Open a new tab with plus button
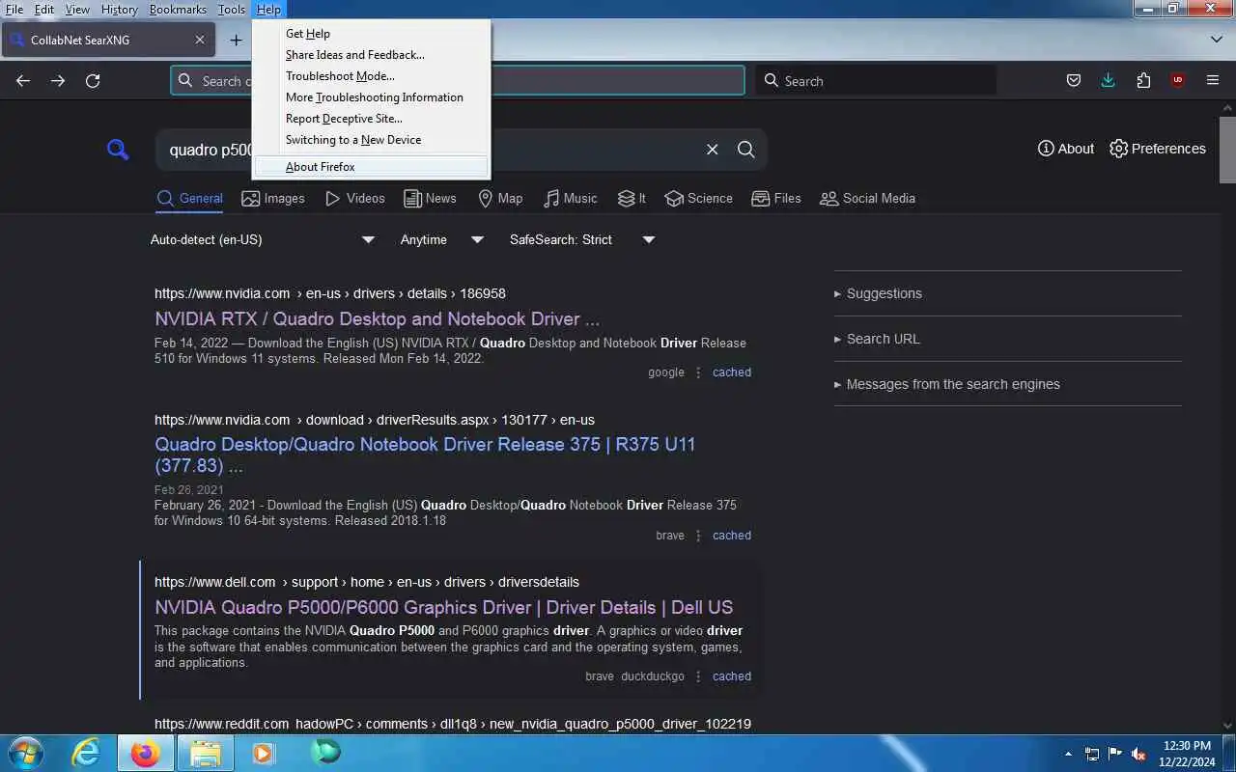 click(236, 40)
